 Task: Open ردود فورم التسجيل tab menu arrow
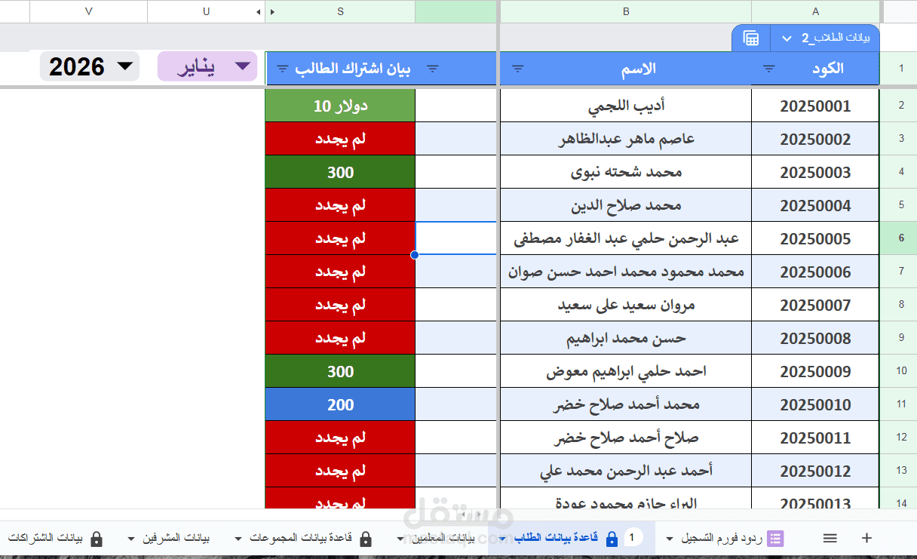pos(670,539)
